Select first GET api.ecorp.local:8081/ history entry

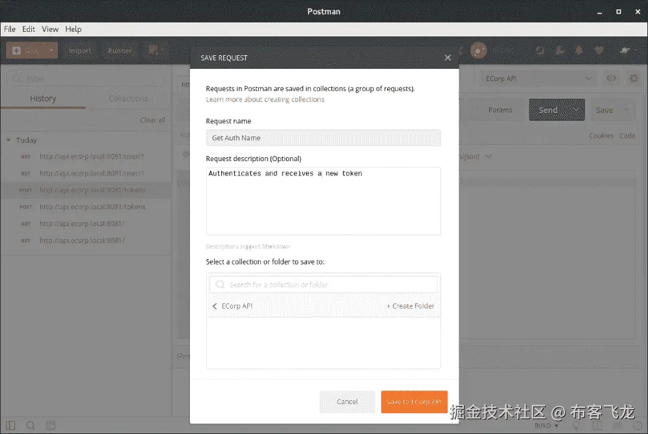click(86, 223)
